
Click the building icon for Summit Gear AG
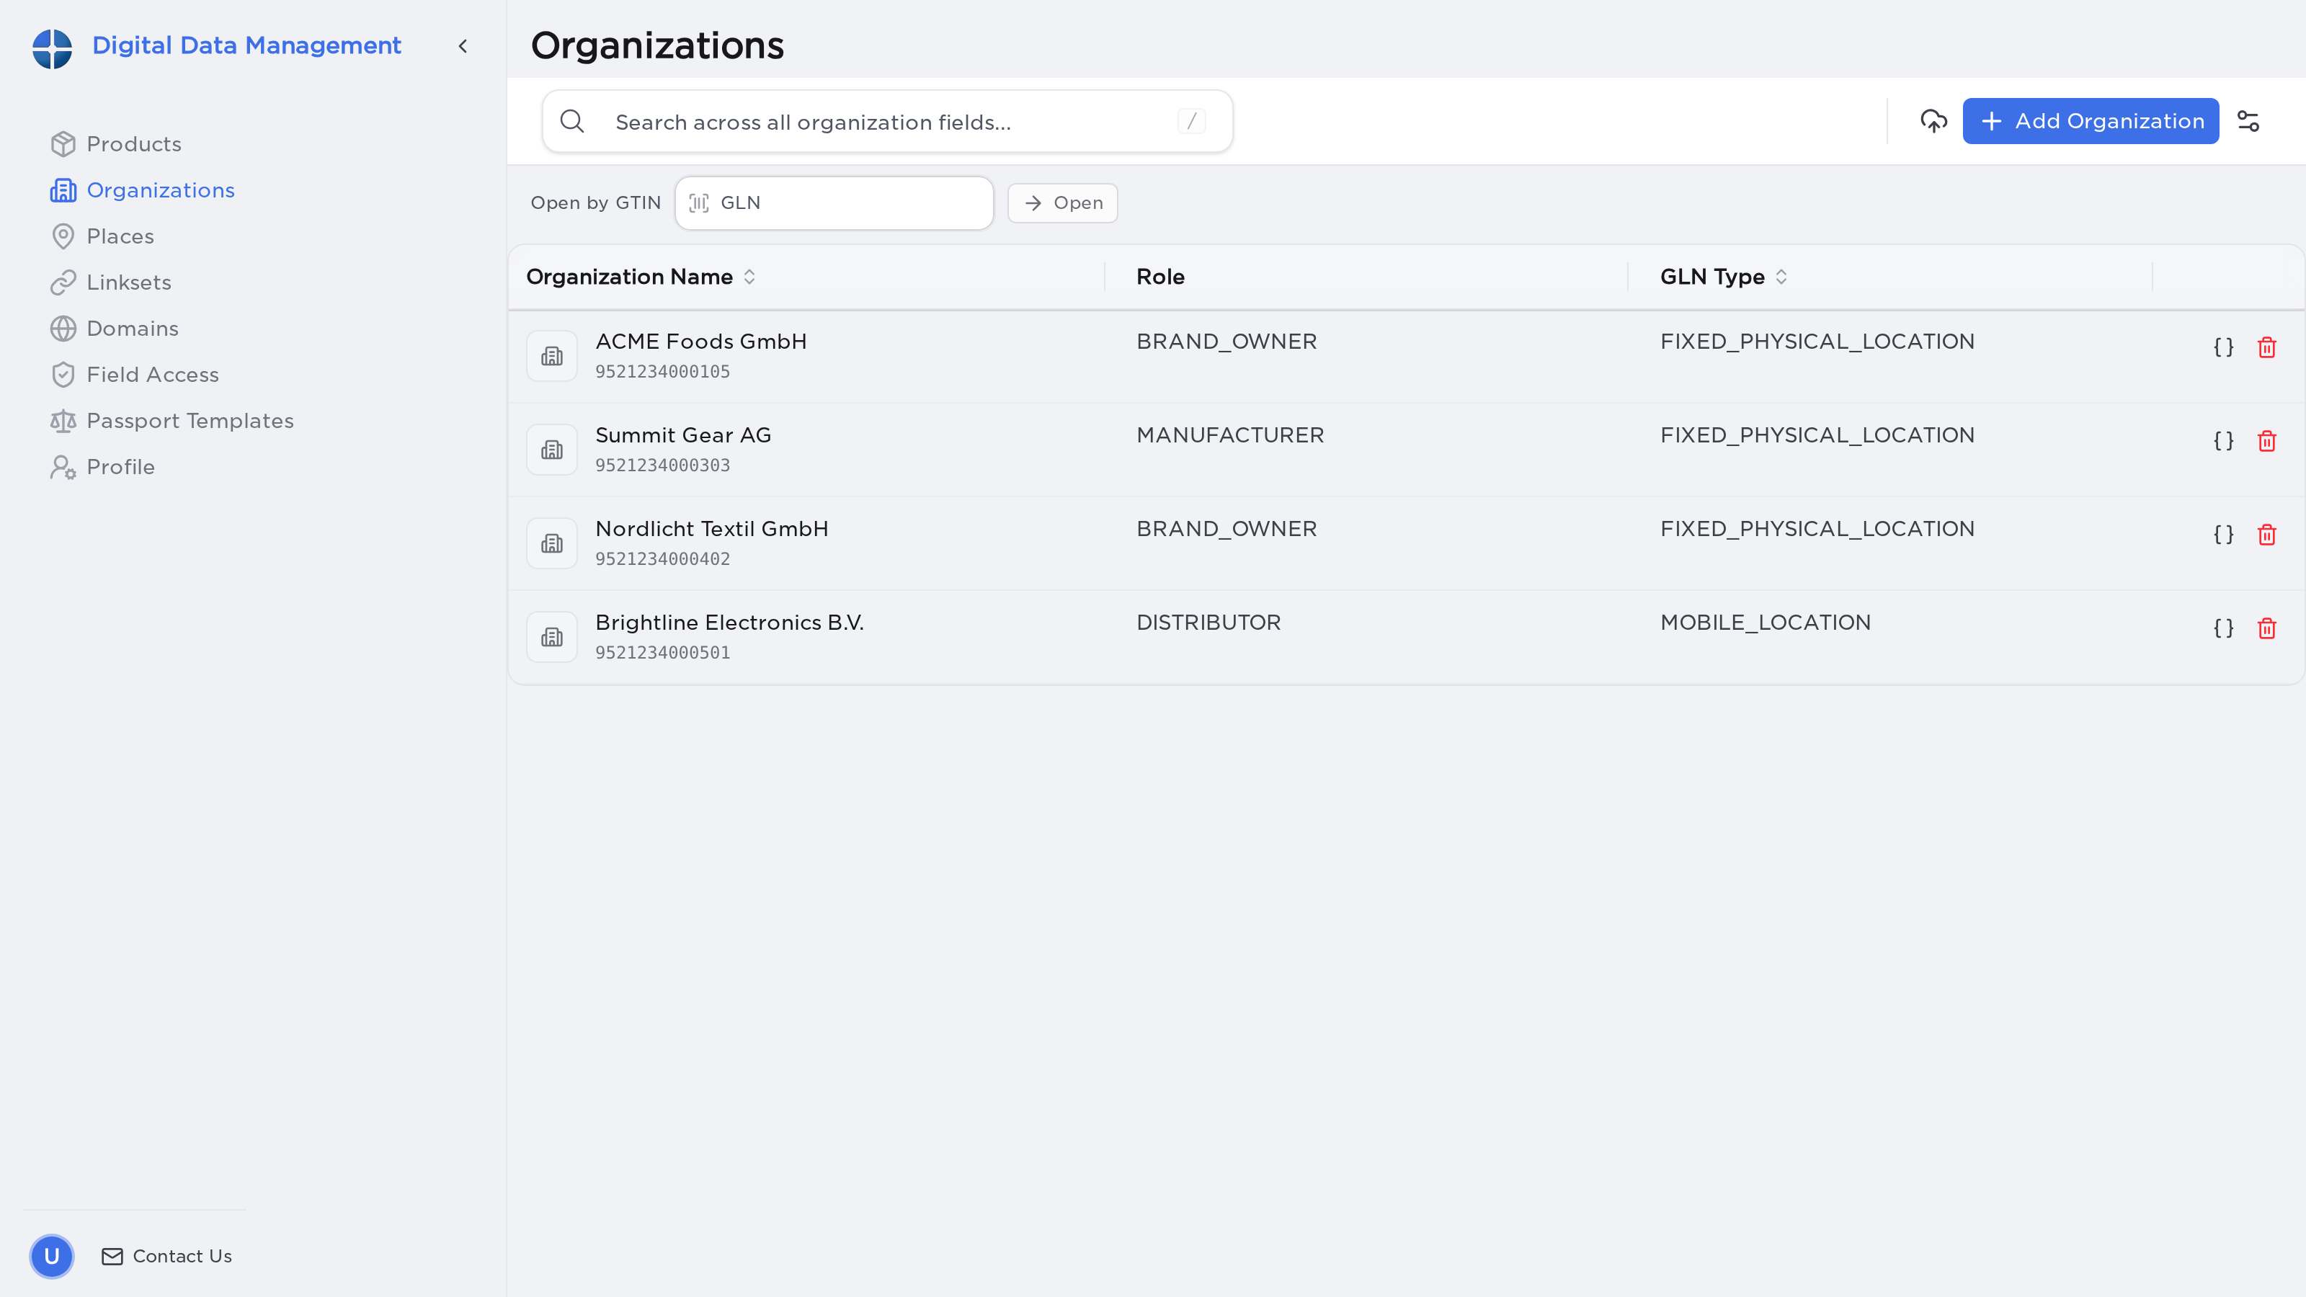click(551, 450)
